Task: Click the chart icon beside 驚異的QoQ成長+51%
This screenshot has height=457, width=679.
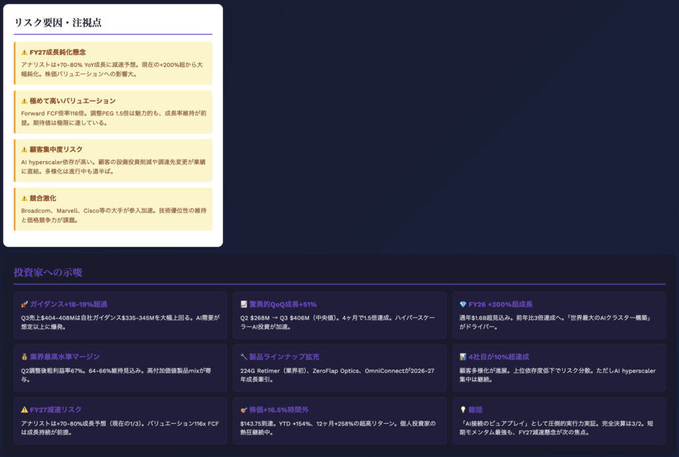Action: tap(244, 304)
